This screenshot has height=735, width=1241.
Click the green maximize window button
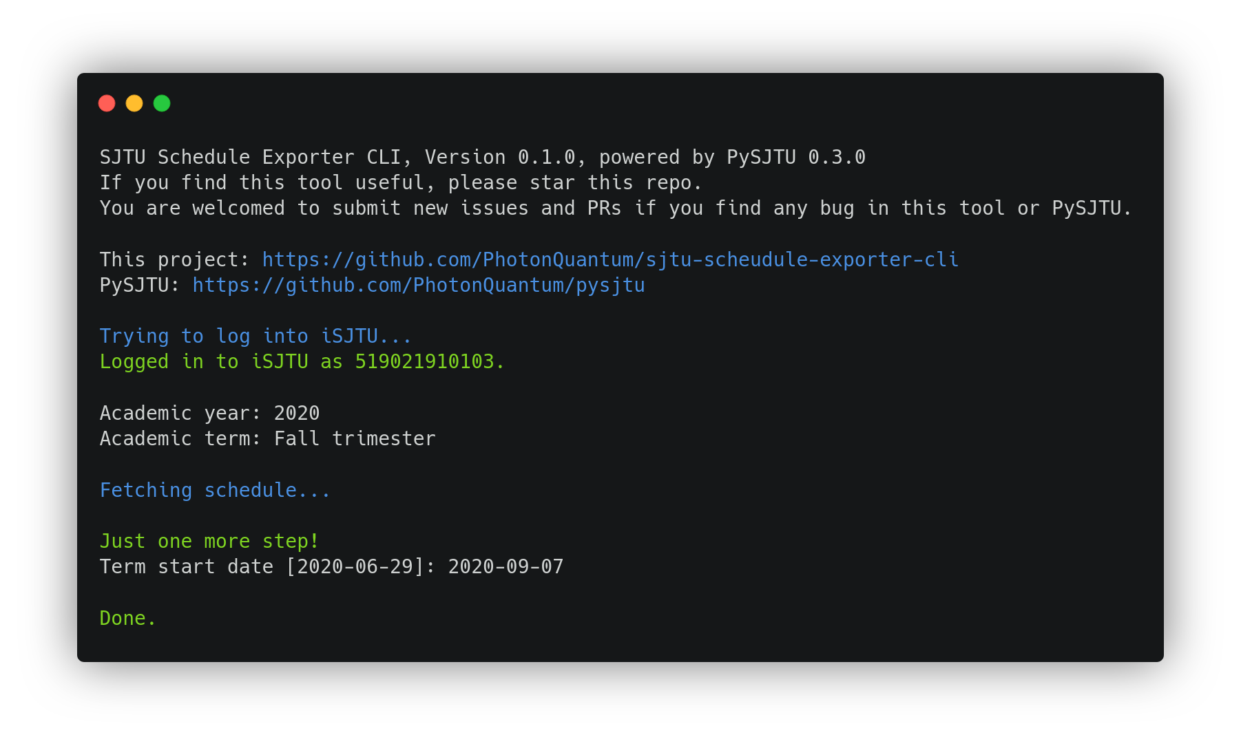pyautogui.click(x=162, y=103)
